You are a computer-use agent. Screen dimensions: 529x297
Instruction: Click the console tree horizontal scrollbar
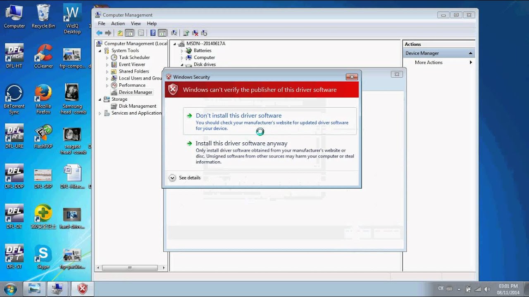tap(130, 268)
